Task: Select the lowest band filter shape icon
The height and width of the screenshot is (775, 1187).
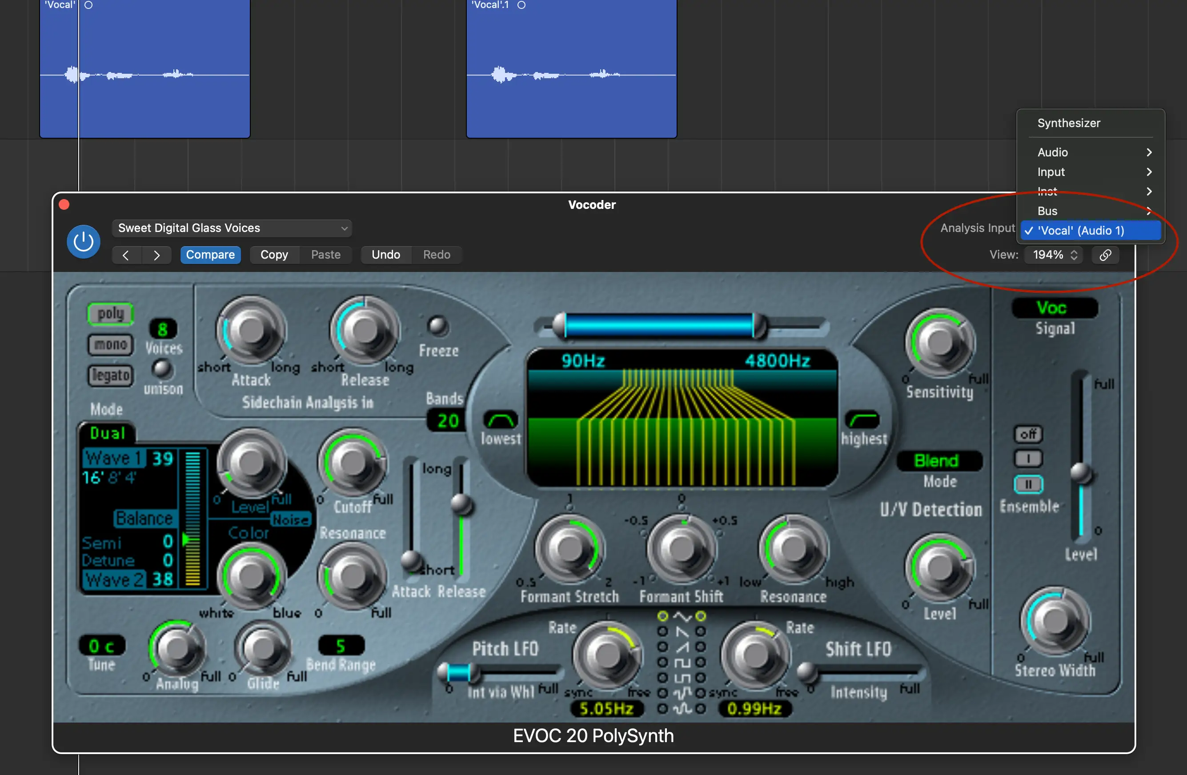Action: (x=500, y=420)
